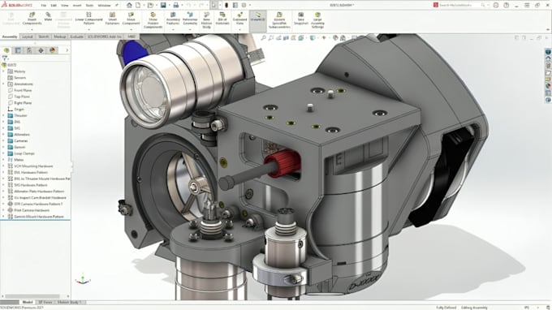This screenshot has height=310, width=552.
Task: Expand the Mates tree node
Action: click(3, 160)
